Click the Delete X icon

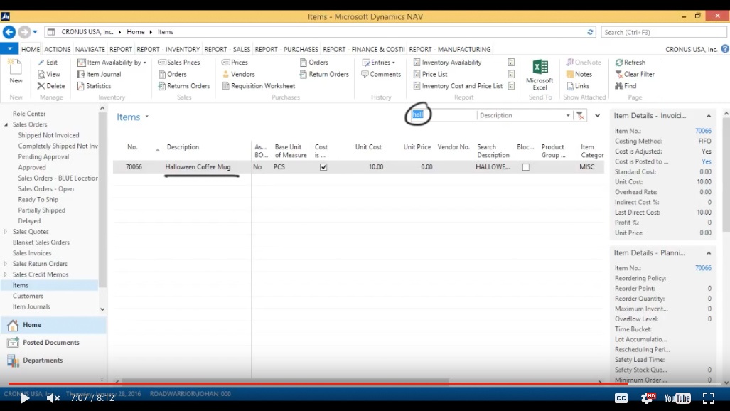coord(41,86)
